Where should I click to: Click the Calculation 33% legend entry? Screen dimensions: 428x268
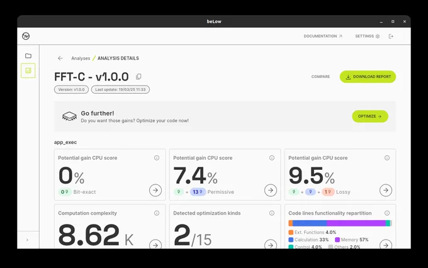click(308, 240)
